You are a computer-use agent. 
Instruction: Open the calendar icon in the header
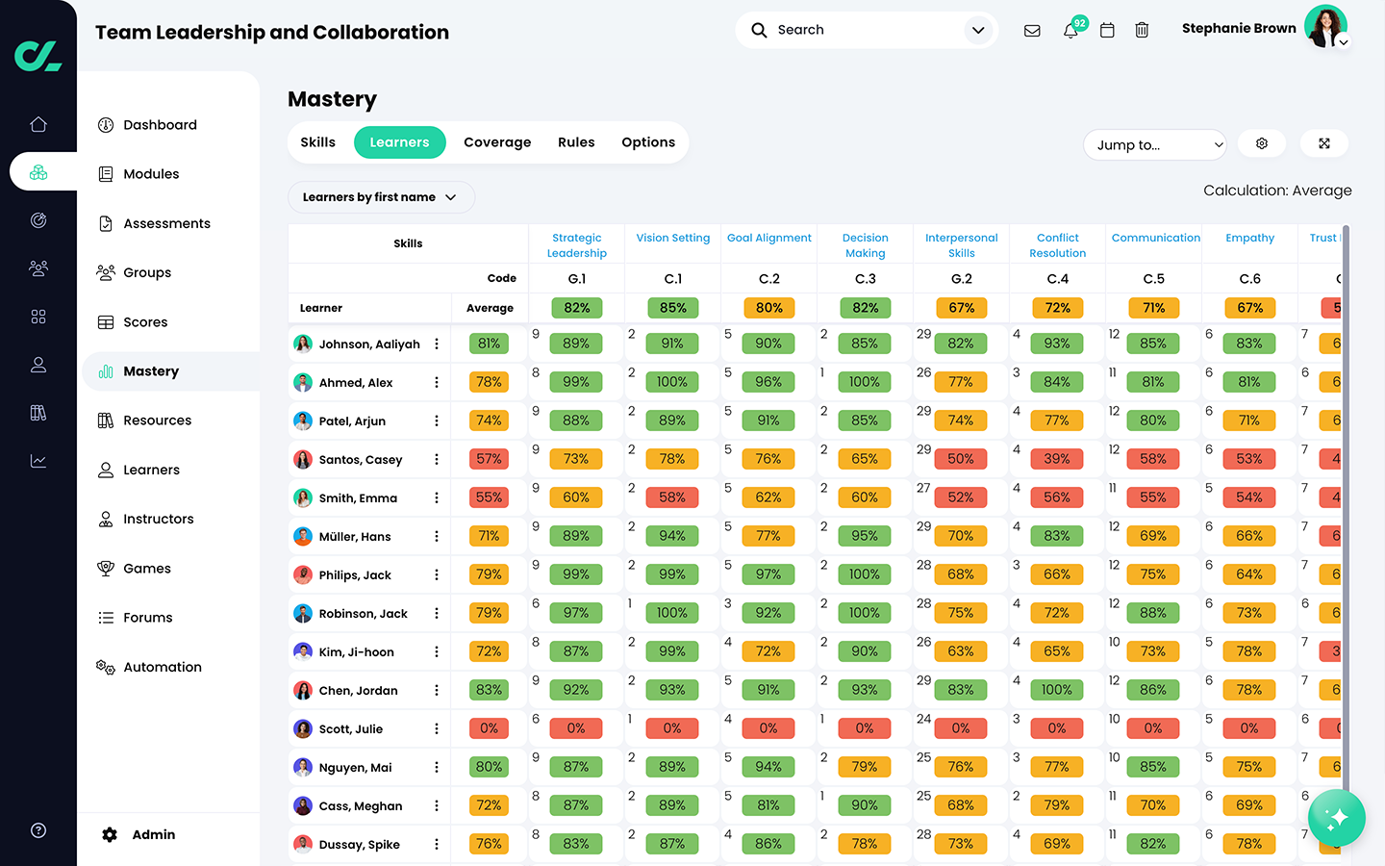click(x=1106, y=30)
